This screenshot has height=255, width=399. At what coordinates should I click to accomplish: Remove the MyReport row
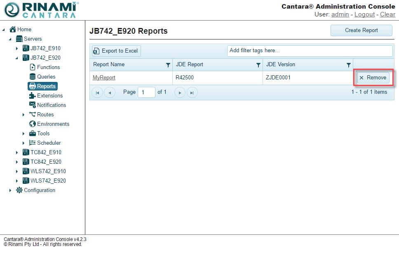tap(373, 78)
